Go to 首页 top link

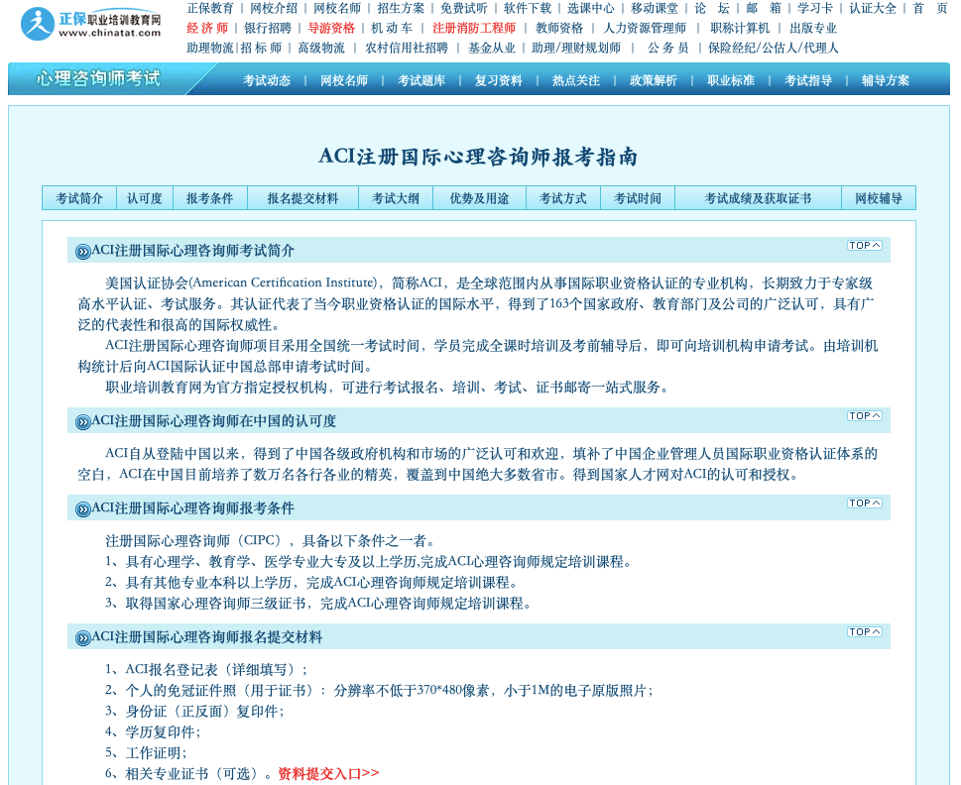click(x=929, y=9)
